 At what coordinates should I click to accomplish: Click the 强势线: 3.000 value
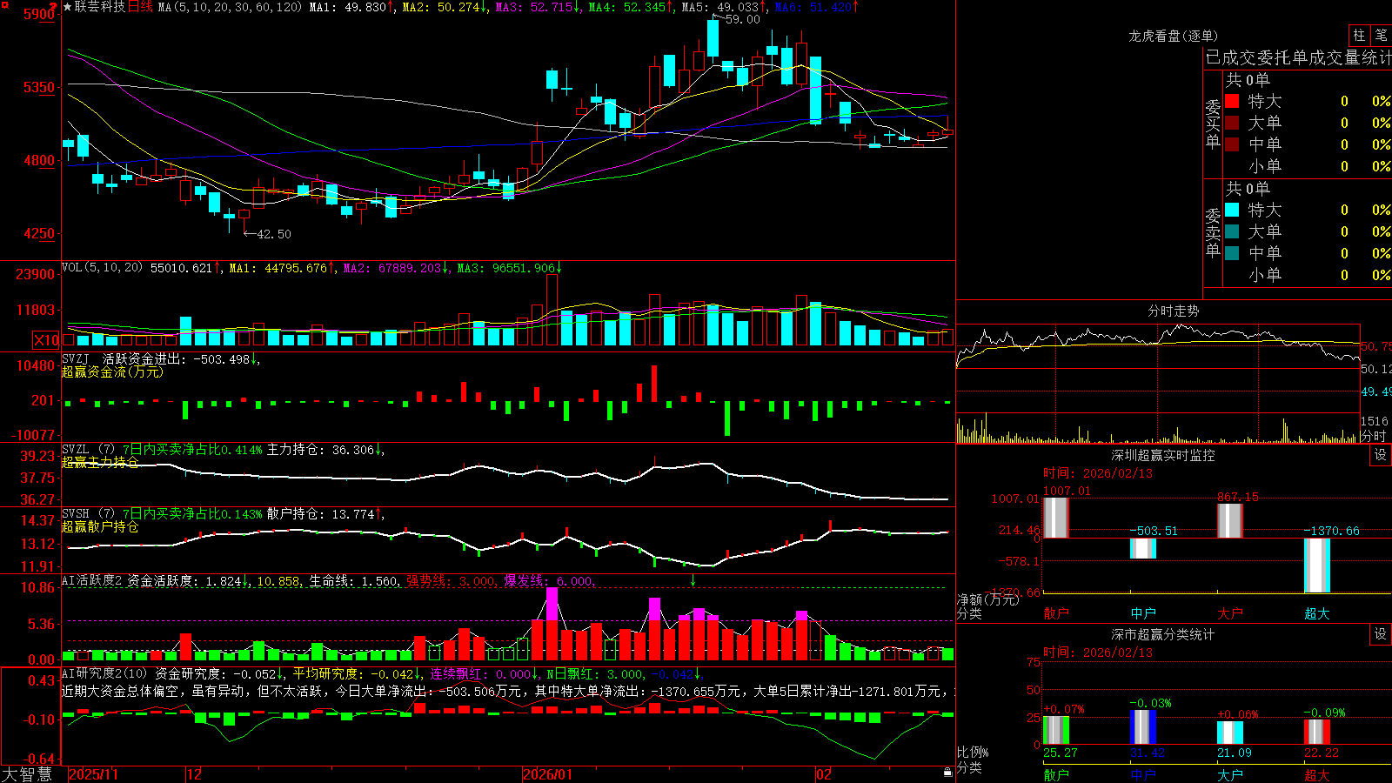coord(452,580)
